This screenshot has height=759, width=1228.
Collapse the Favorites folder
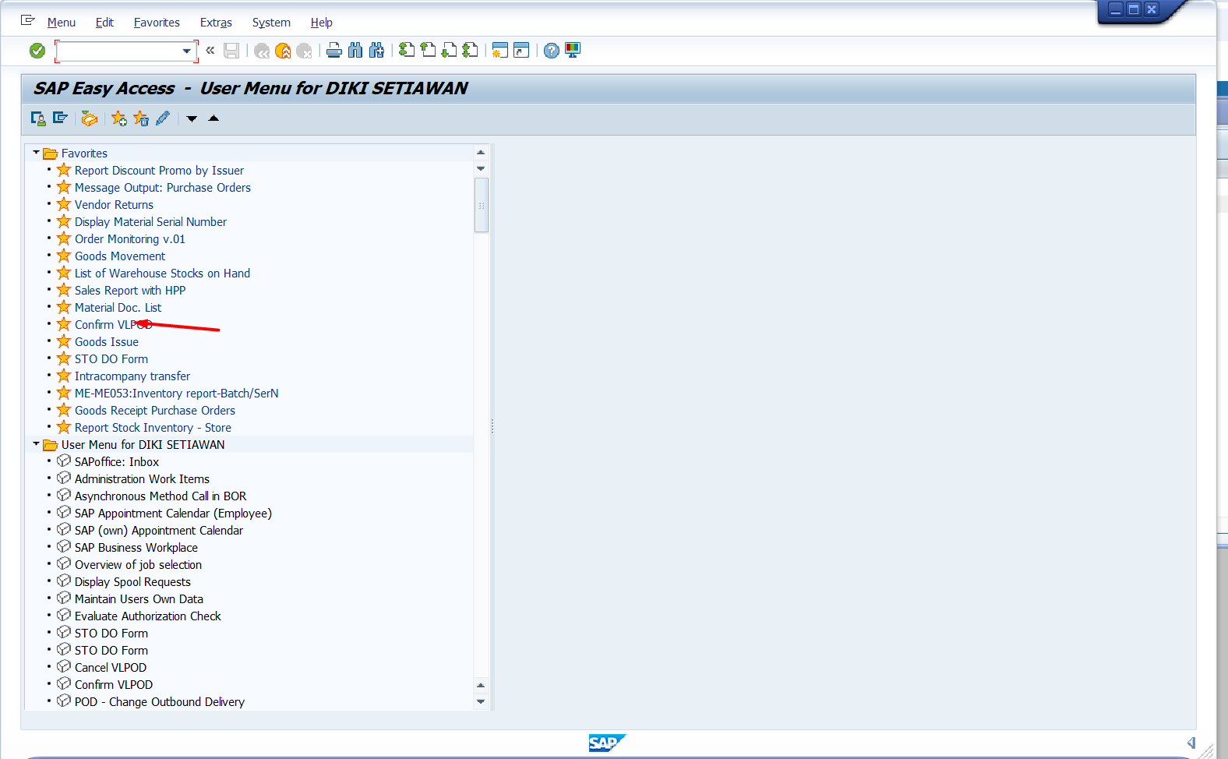click(36, 154)
